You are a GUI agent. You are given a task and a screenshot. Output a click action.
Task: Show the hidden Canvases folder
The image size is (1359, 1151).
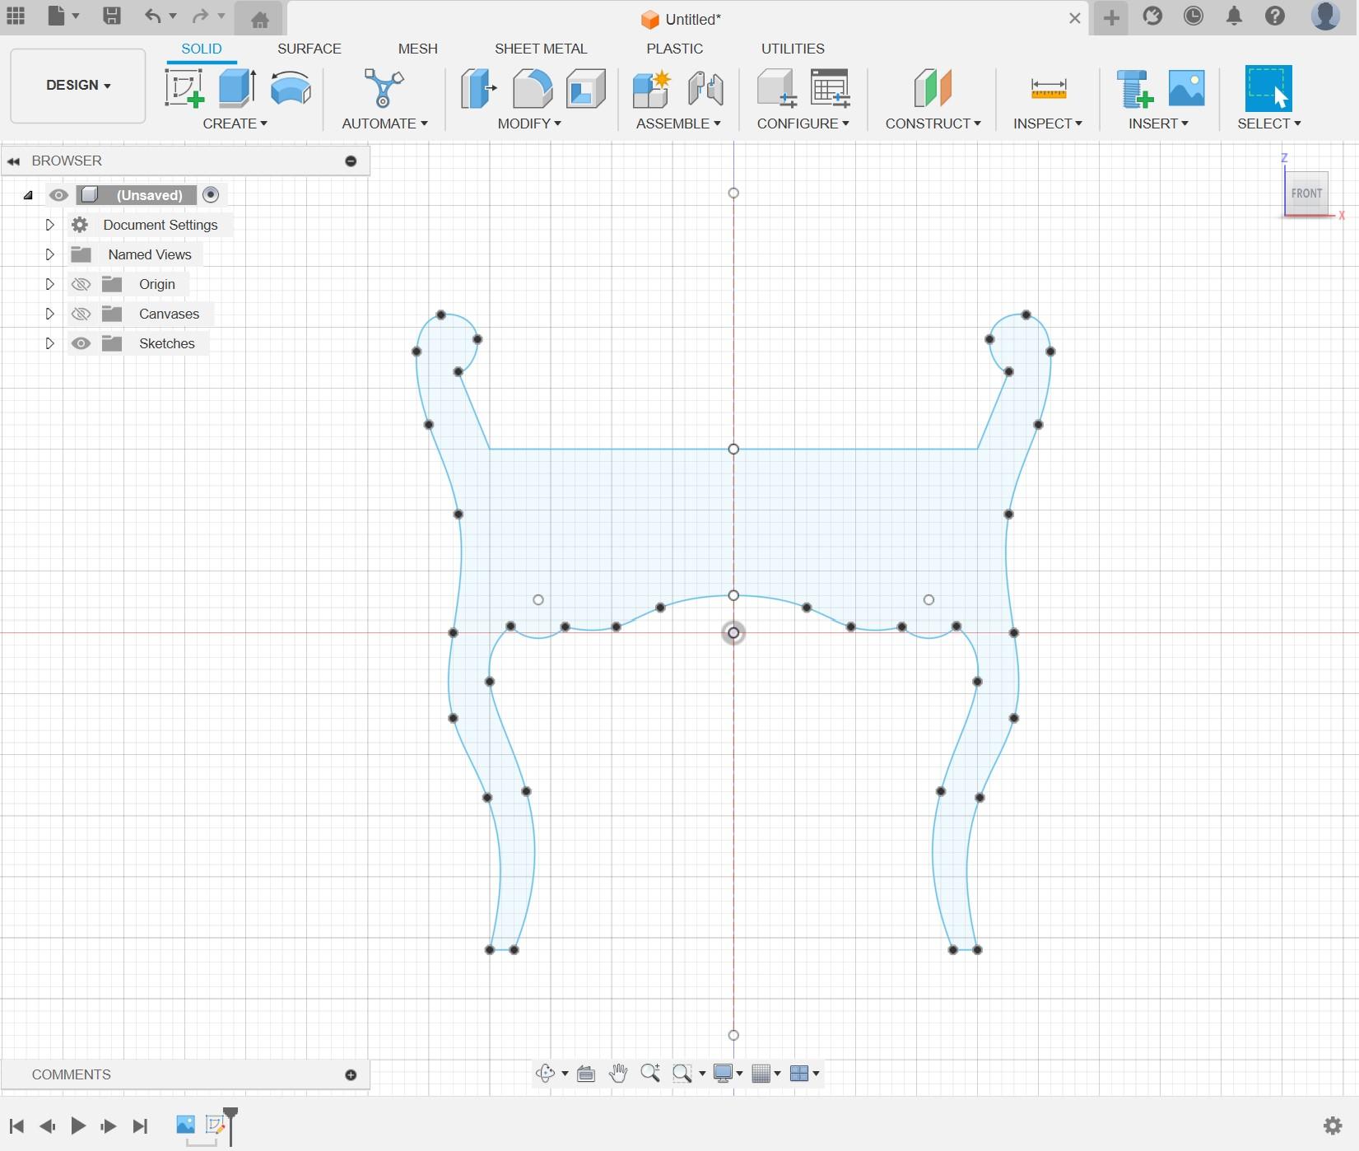pyautogui.click(x=81, y=314)
